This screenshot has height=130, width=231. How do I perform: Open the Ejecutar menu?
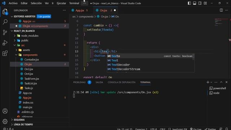tap(61, 3)
